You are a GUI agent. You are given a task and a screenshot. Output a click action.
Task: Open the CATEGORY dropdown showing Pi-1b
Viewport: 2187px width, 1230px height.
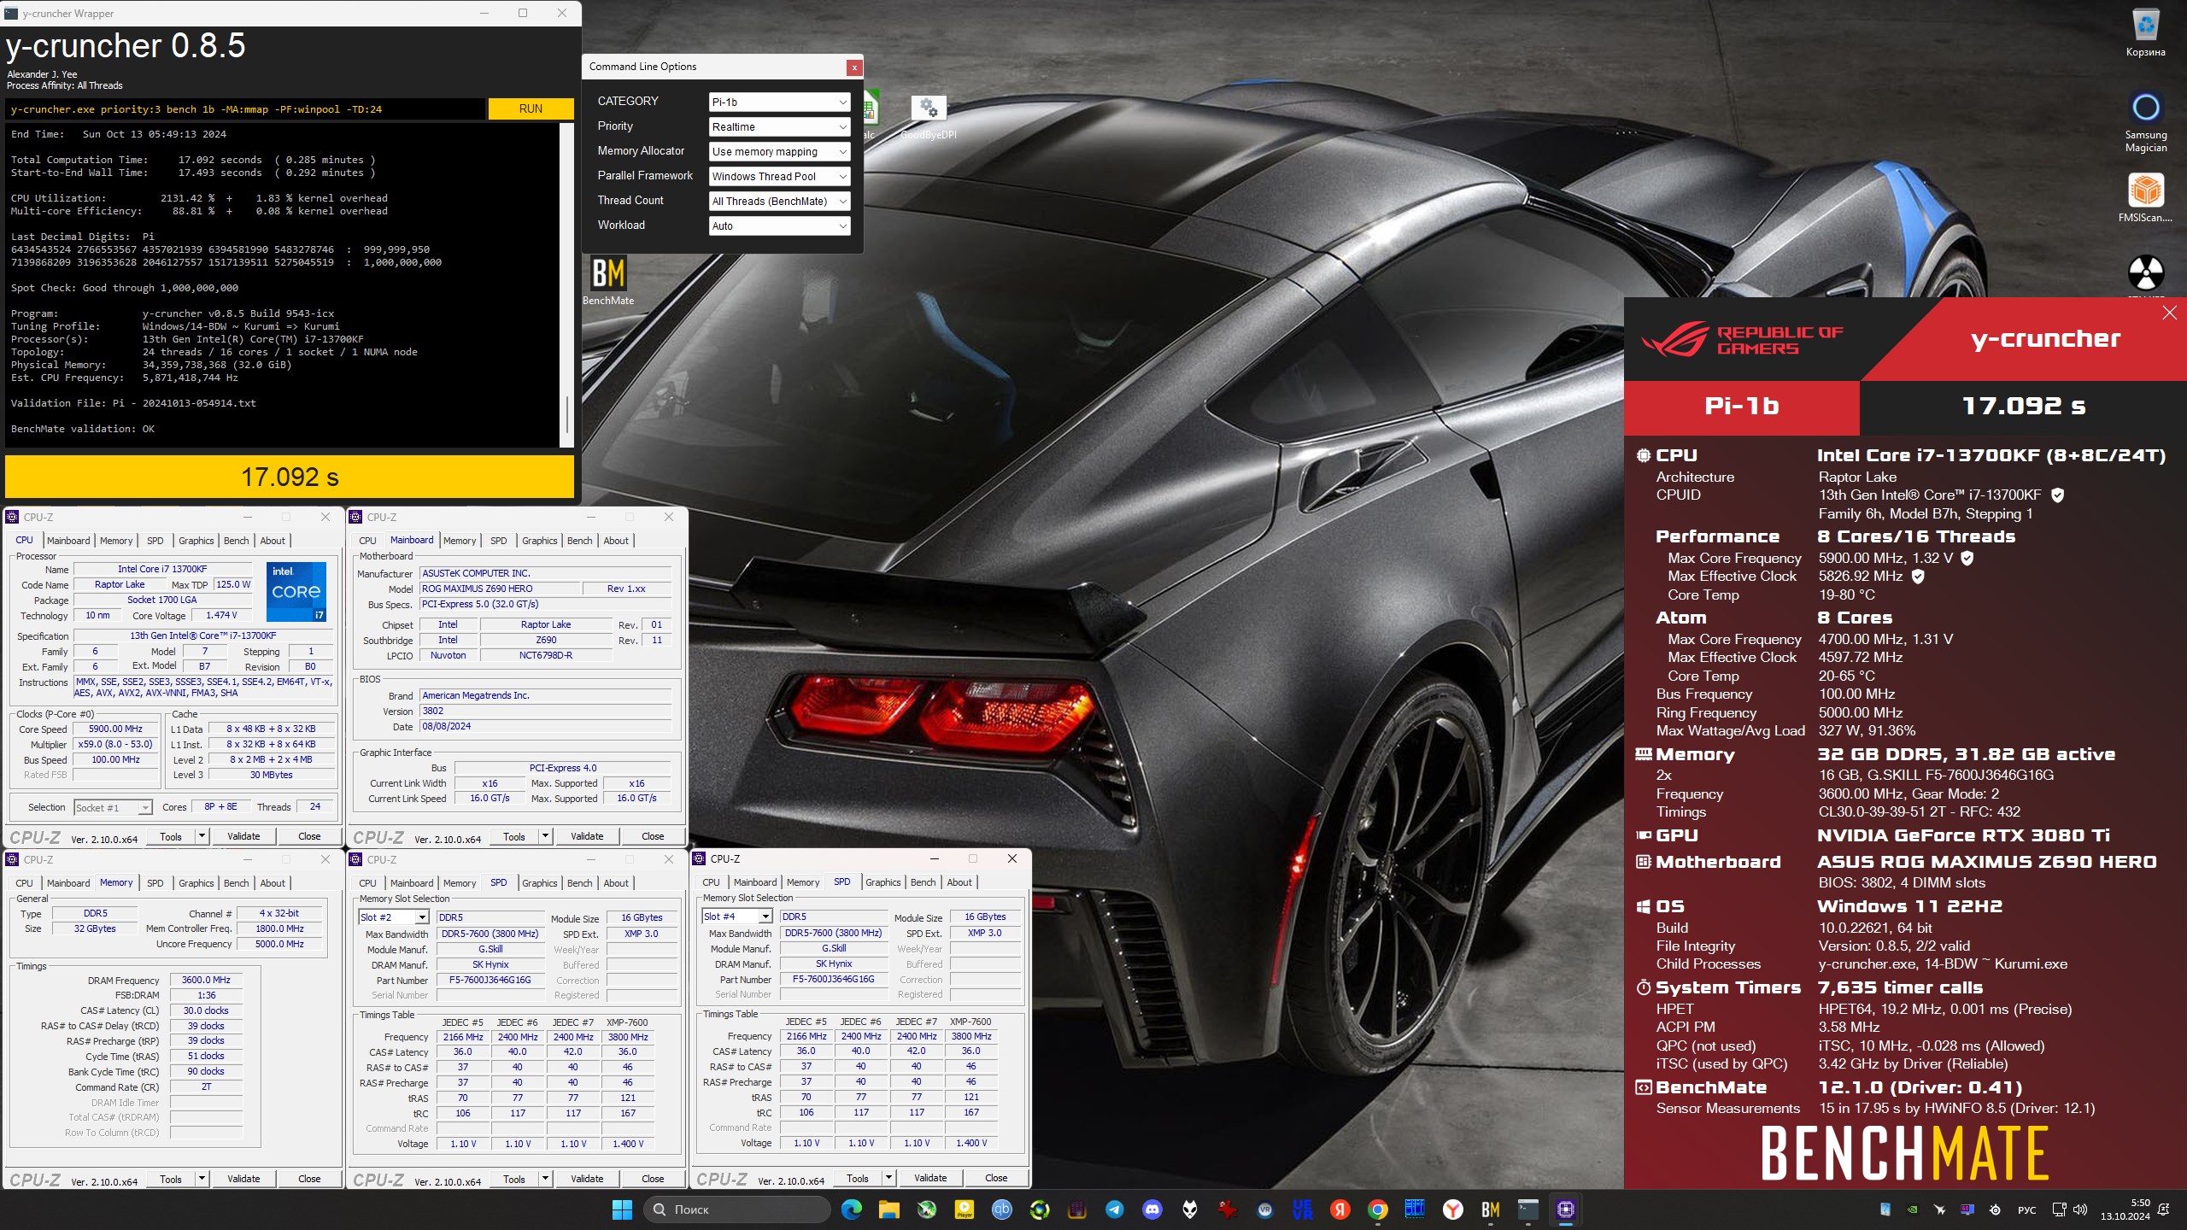[779, 102]
